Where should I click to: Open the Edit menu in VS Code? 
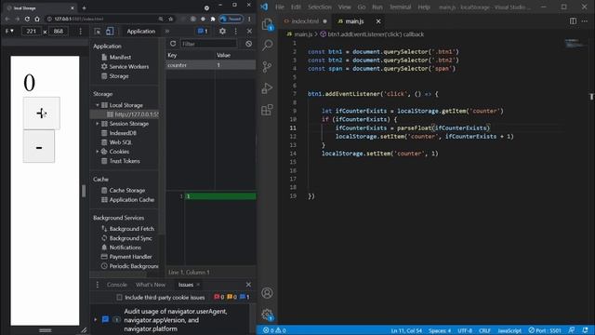point(296,7)
